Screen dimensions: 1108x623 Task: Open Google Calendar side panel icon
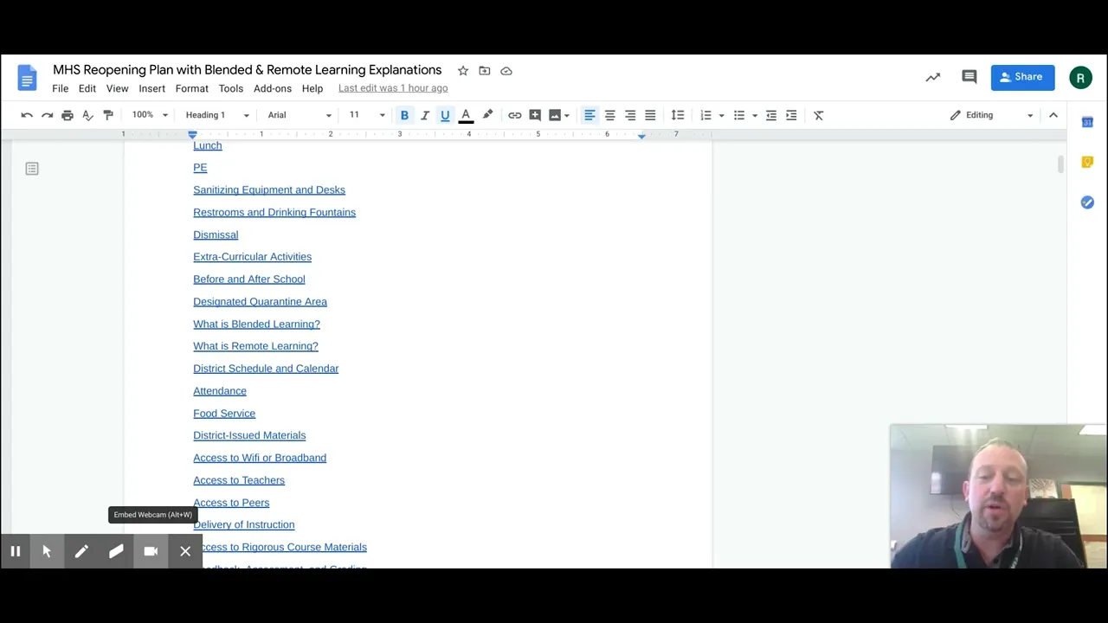[x=1087, y=122]
